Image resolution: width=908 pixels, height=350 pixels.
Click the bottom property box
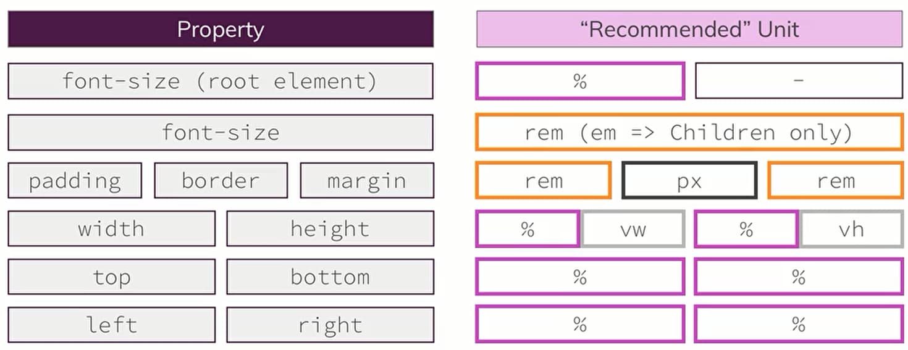[330, 277]
